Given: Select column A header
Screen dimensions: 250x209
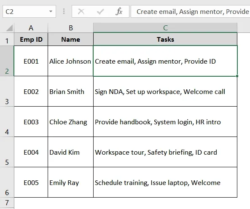Looking at the screenshot, I should pyautogui.click(x=31, y=28).
